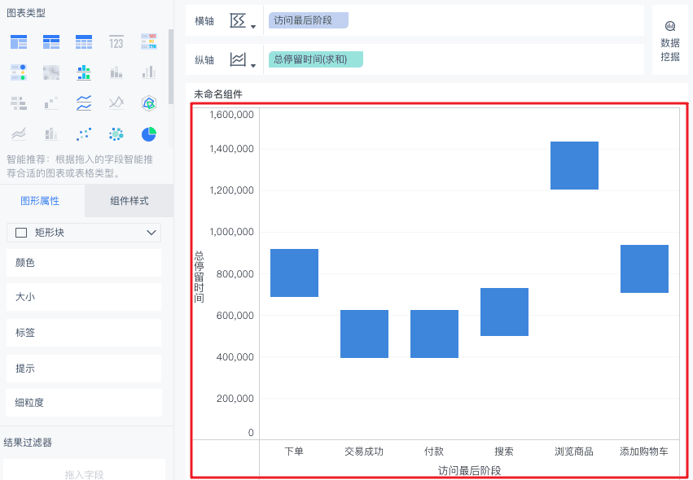Choose the gray stacked column chart
This screenshot has width=693, height=480.
(116, 72)
